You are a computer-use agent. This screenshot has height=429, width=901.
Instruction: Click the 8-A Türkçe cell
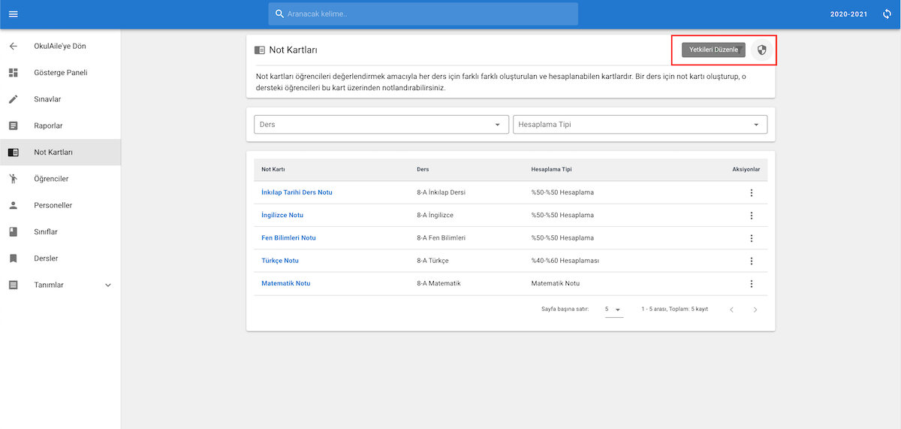point(432,261)
